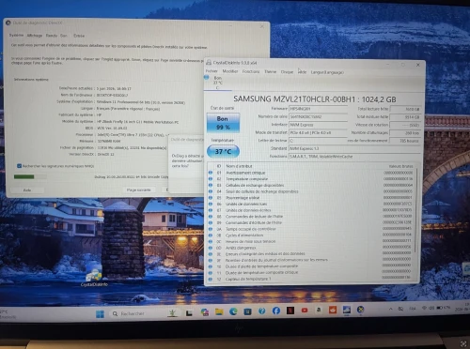This screenshot has height=349, width=470.
Task: Select the Cellules de rechange disponibles row
Action: [311, 185]
